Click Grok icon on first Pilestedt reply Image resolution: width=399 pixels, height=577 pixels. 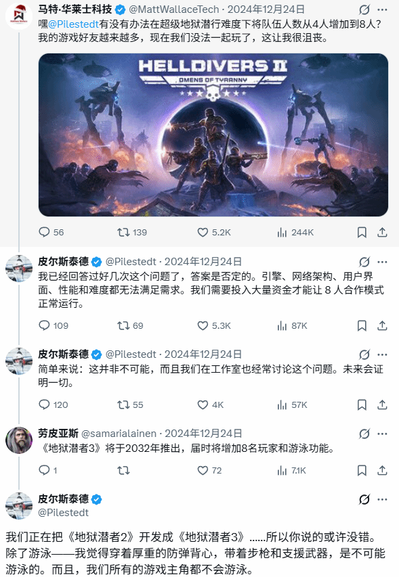(x=364, y=262)
